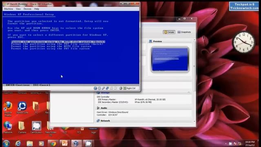
Task: Click the VM window title bar text
Action: point(29,4)
